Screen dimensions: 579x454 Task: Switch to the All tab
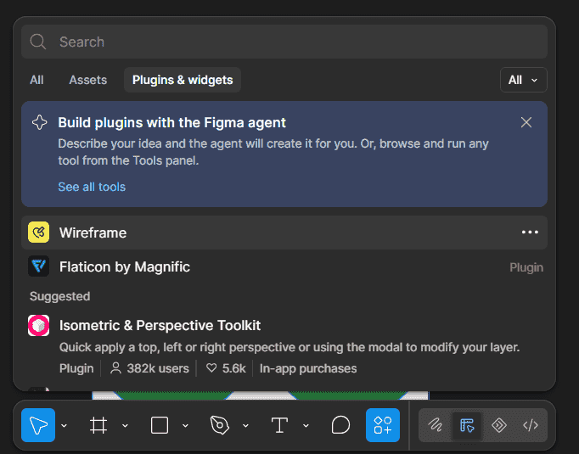[37, 80]
